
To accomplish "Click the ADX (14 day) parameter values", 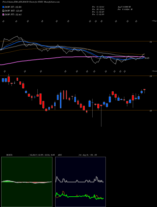I will tap(88, 155).
